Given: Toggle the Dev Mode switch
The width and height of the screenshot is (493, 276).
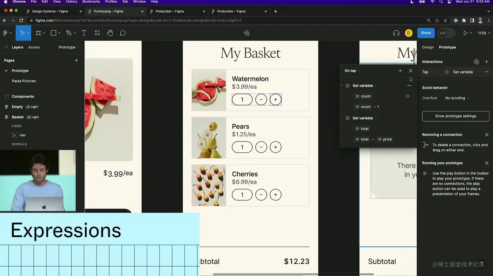Looking at the screenshot, I should tap(447, 33).
